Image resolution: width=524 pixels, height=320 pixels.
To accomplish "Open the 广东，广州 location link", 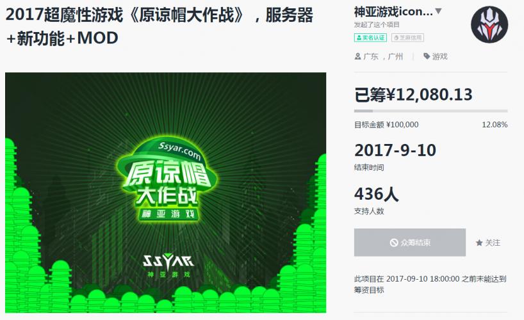I will point(383,56).
